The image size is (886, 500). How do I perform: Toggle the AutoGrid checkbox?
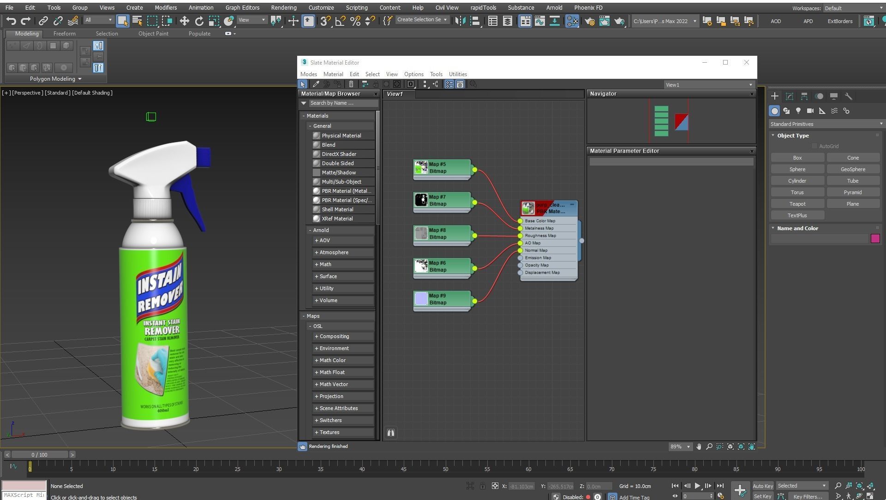point(814,146)
